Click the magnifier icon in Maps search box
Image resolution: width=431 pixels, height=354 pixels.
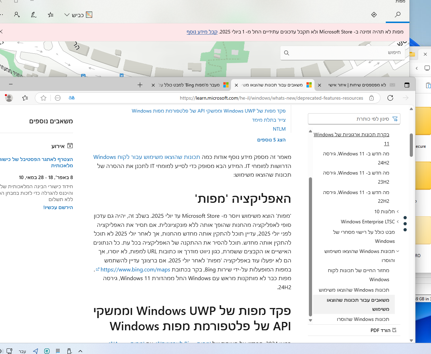pos(287,53)
